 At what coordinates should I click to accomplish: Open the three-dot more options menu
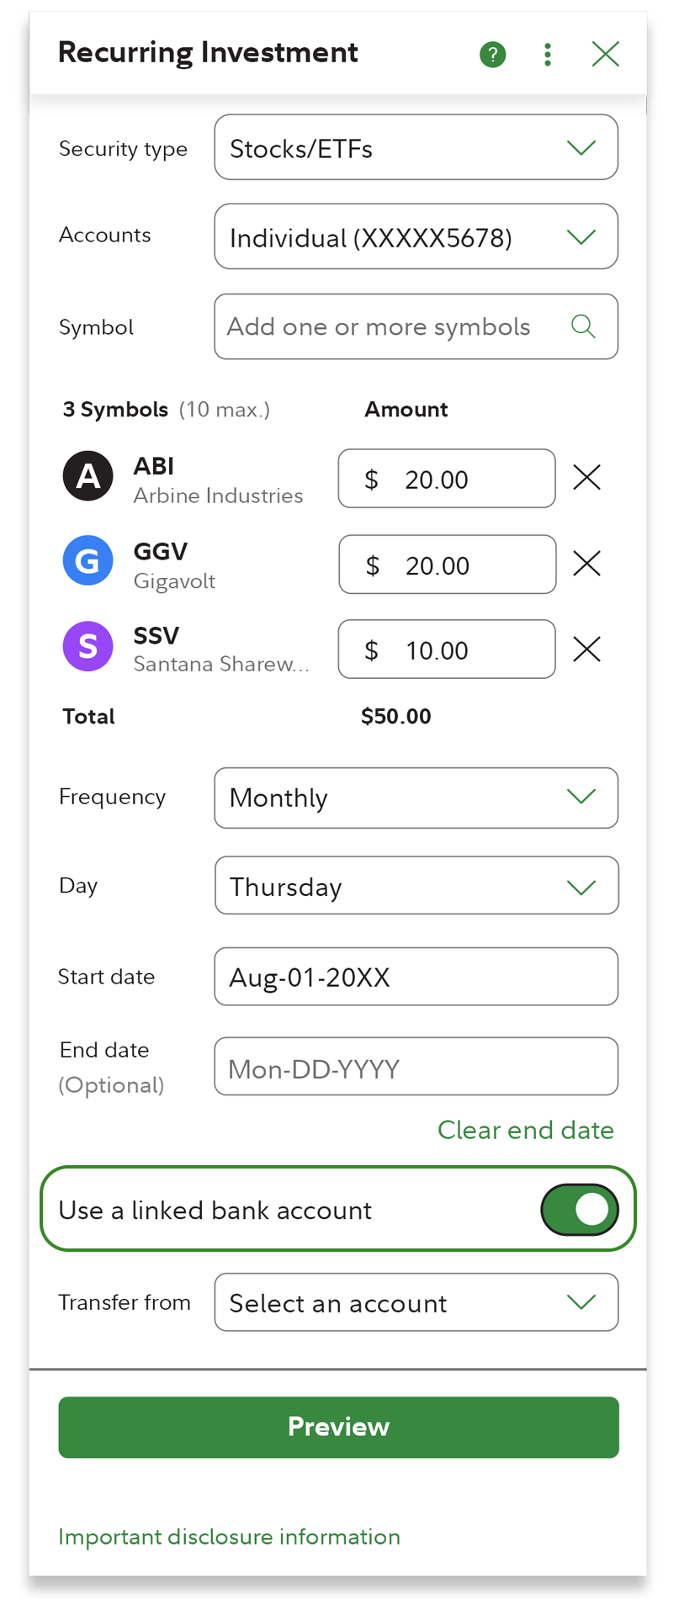pyautogui.click(x=548, y=55)
